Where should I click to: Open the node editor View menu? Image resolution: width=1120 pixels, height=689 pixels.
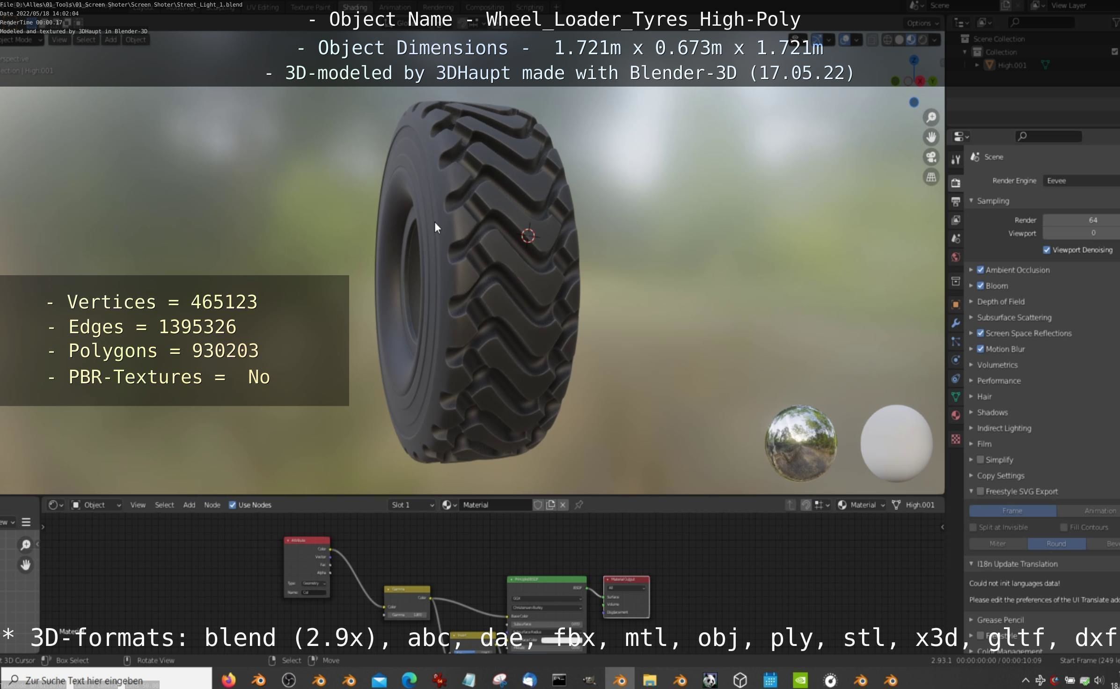pyautogui.click(x=138, y=505)
